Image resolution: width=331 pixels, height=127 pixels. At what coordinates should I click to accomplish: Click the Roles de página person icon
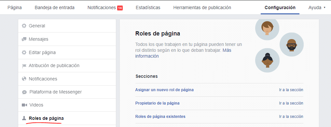point(24,118)
